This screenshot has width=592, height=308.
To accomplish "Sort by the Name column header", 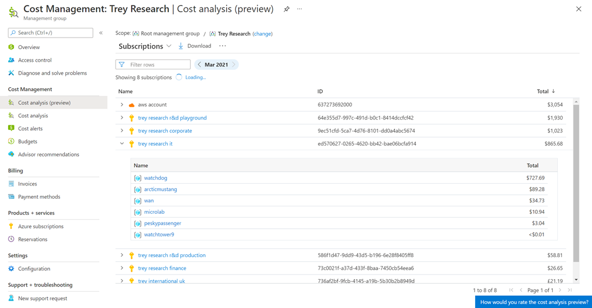I will [x=125, y=91].
